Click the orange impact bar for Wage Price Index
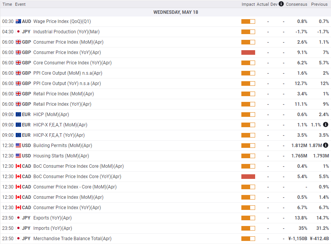The height and width of the screenshot is (244, 331). click(x=248, y=21)
